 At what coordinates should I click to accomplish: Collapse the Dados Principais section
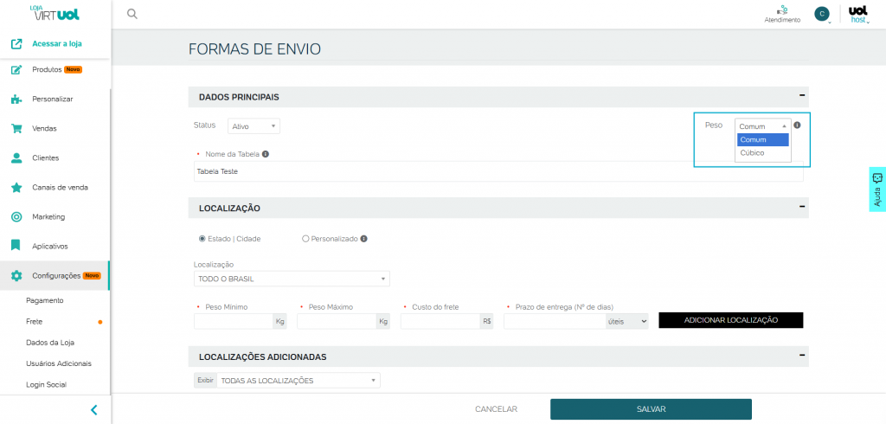point(801,97)
